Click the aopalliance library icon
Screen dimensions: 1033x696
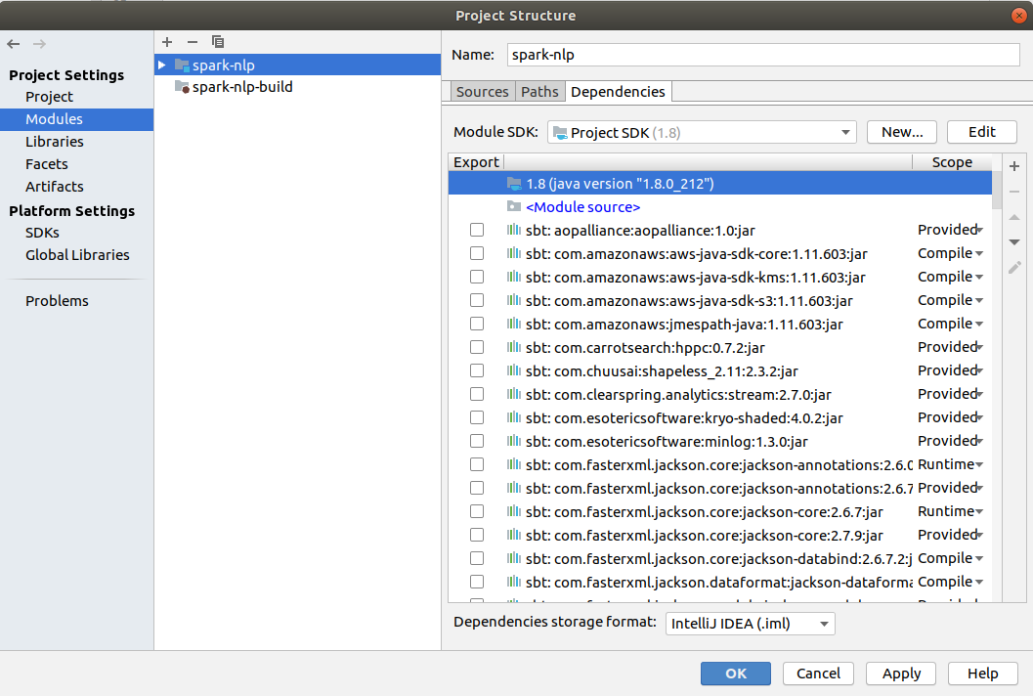[514, 230]
